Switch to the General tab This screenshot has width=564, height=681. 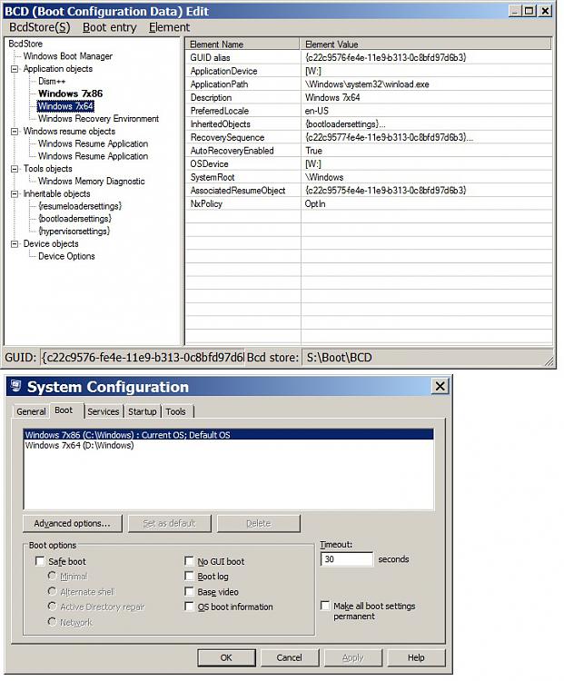pyautogui.click(x=31, y=411)
